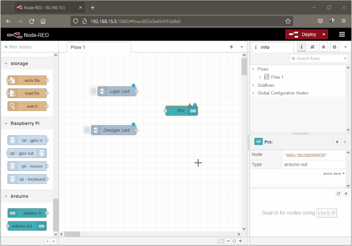The image size is (352, 246).
Task: Toggle the workspace navigator map
Action: coord(221,241)
